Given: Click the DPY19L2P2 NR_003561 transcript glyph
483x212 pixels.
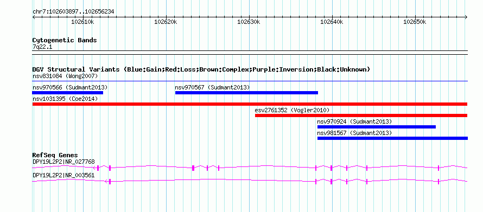Looking at the screenshot, I should 250,181.
